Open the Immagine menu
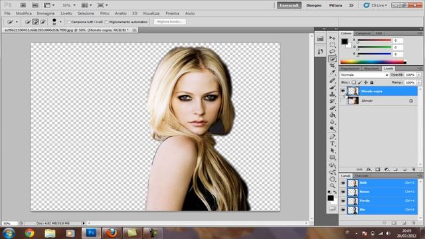 click(46, 13)
